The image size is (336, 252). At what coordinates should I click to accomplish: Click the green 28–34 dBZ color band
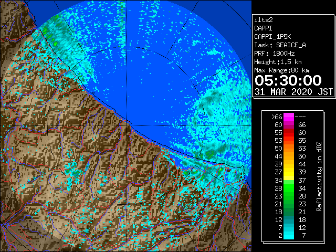[289, 188]
